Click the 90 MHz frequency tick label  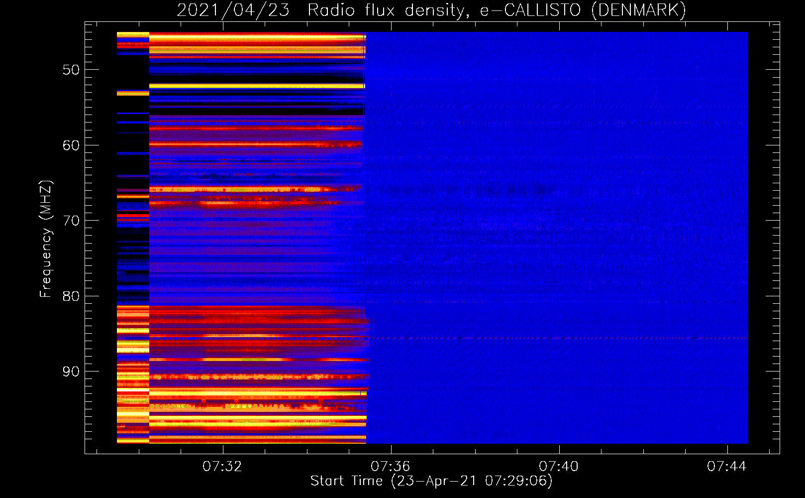click(71, 372)
